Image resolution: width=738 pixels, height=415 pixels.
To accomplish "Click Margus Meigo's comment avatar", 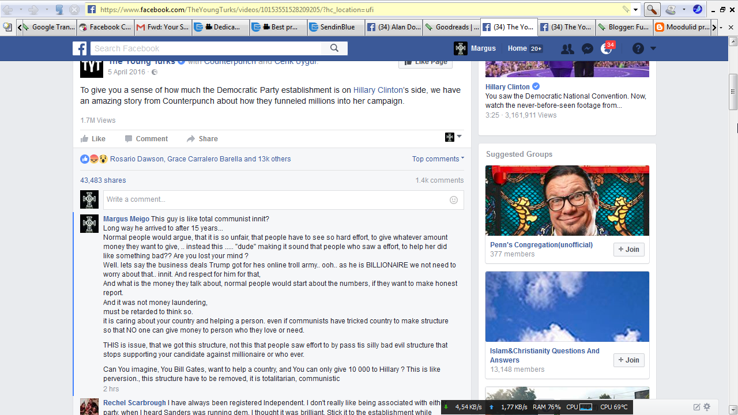I will pos(89,224).
